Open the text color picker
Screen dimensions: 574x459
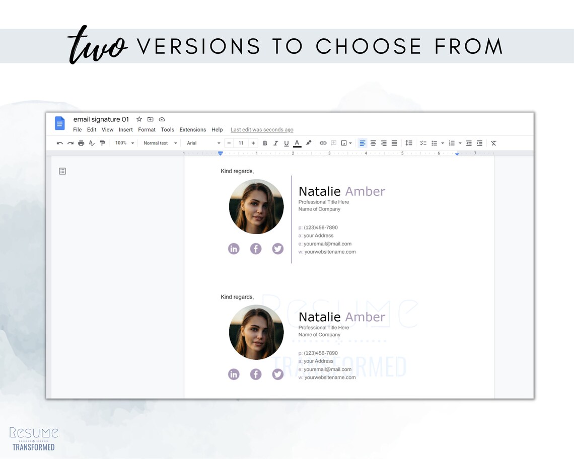pos(297,143)
